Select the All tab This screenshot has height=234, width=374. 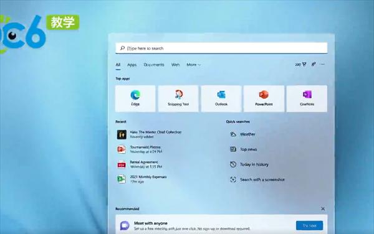pyautogui.click(x=118, y=65)
